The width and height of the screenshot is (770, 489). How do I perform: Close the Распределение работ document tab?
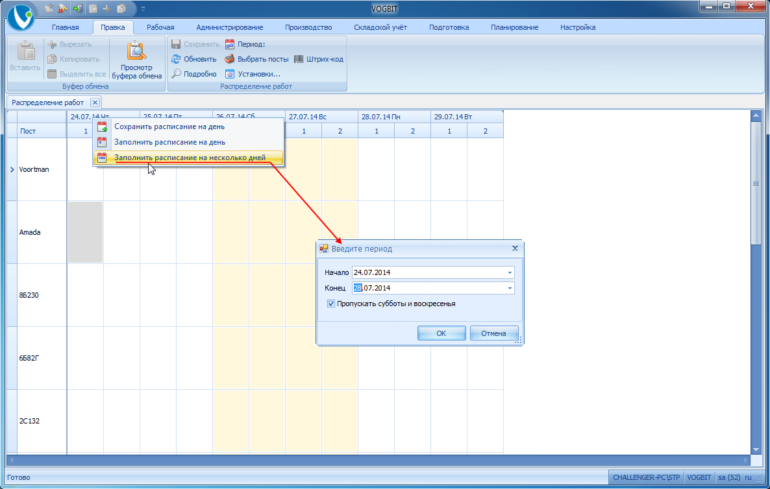pyautogui.click(x=95, y=102)
